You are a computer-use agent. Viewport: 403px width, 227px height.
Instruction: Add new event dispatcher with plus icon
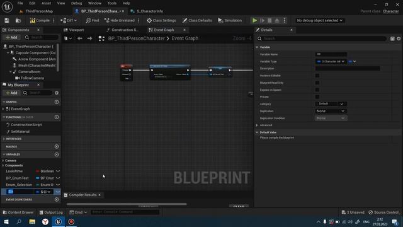click(57, 199)
